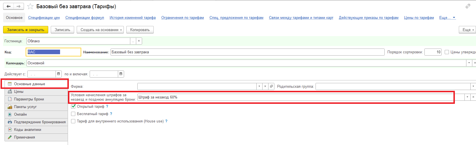This screenshot has width=476, height=145.
Task: Open Спецификации цен link
Action: coord(44,17)
